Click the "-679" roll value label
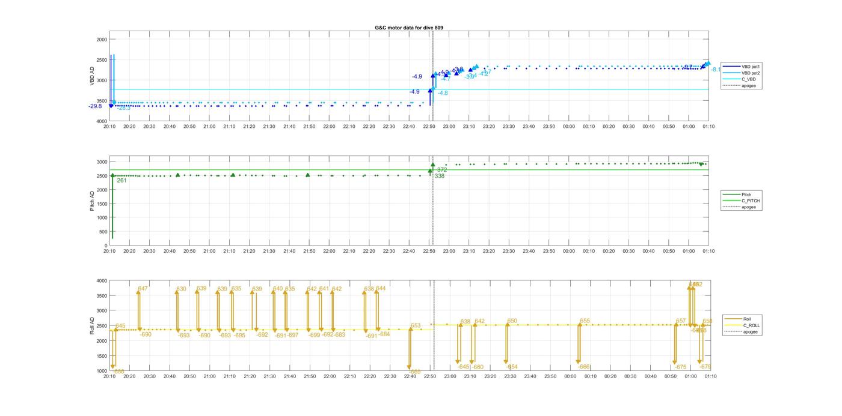Screen dimensions: 842x416 coord(705,367)
